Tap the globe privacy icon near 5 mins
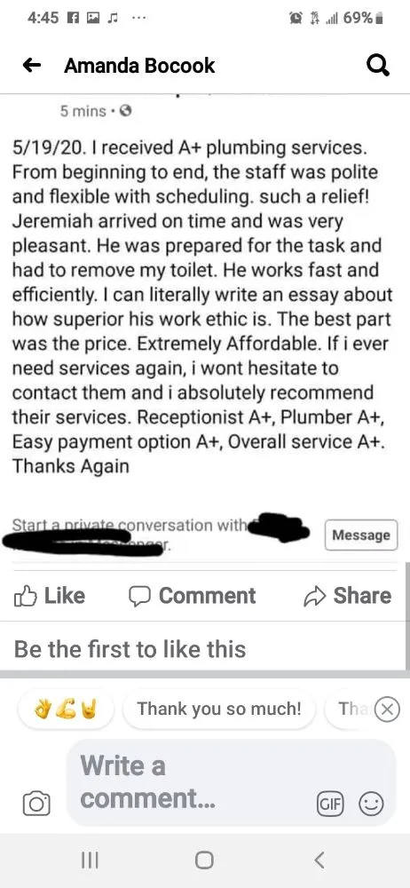The width and height of the screenshot is (410, 888). [x=126, y=112]
